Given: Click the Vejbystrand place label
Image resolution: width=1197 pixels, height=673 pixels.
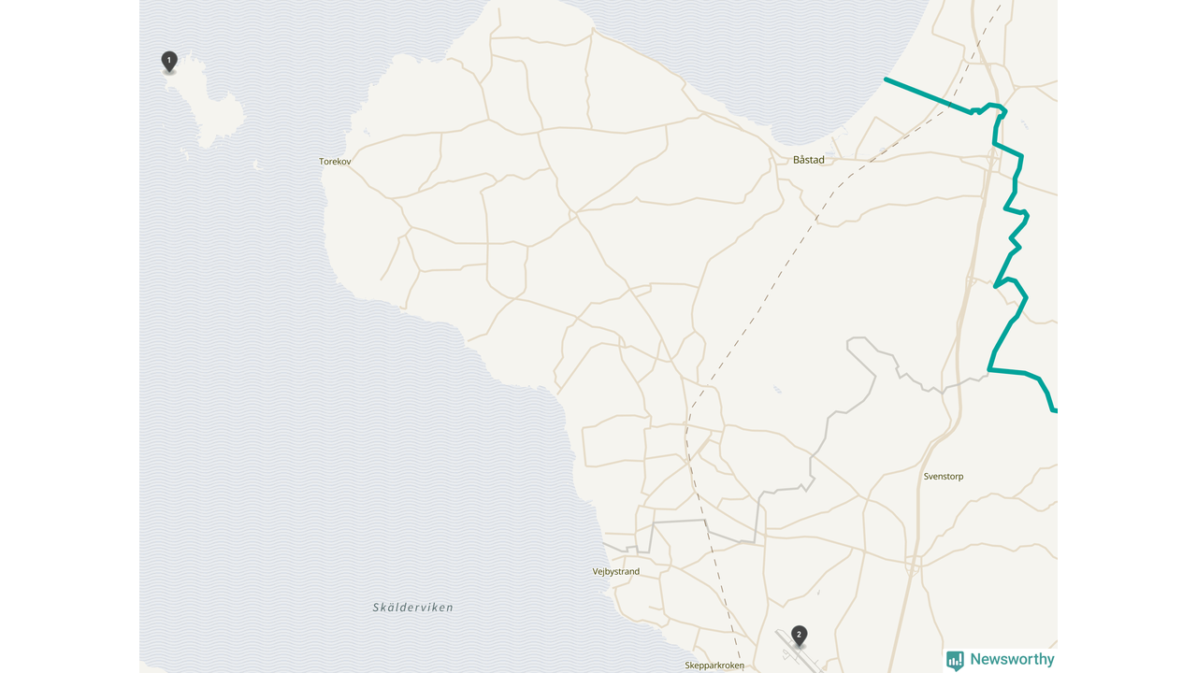Looking at the screenshot, I should pyautogui.click(x=616, y=571).
